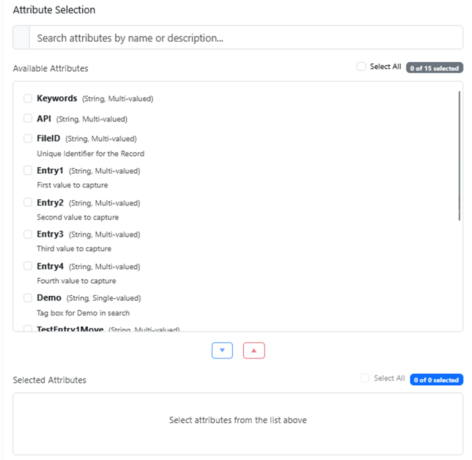The image size is (472, 460).
Task: Click the search attributes input field
Action: tap(246, 38)
